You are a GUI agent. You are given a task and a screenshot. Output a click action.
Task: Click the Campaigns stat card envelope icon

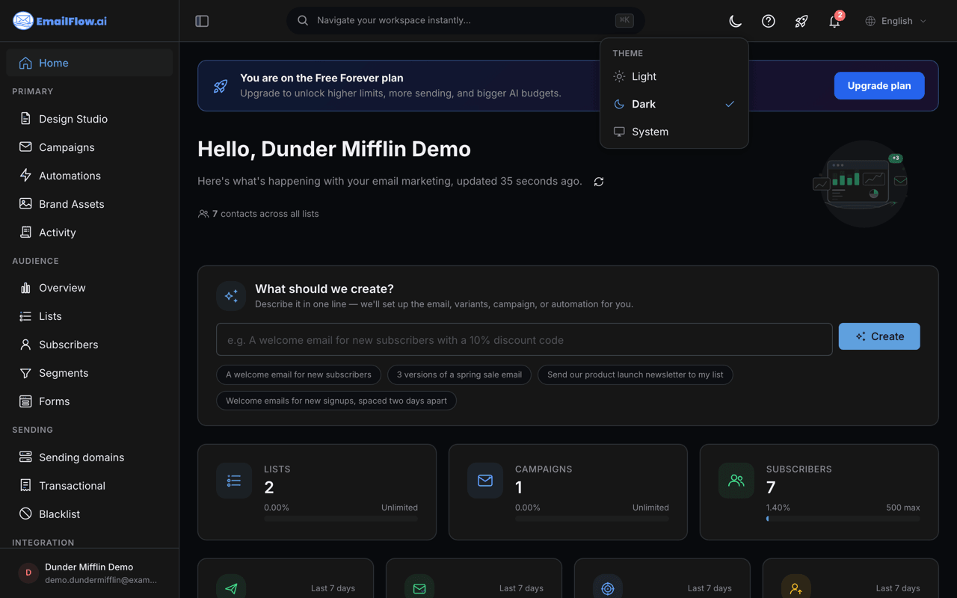click(485, 481)
